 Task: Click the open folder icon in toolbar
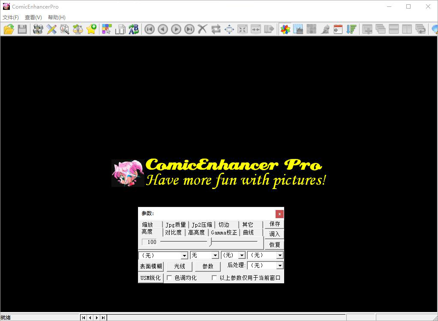coord(9,29)
